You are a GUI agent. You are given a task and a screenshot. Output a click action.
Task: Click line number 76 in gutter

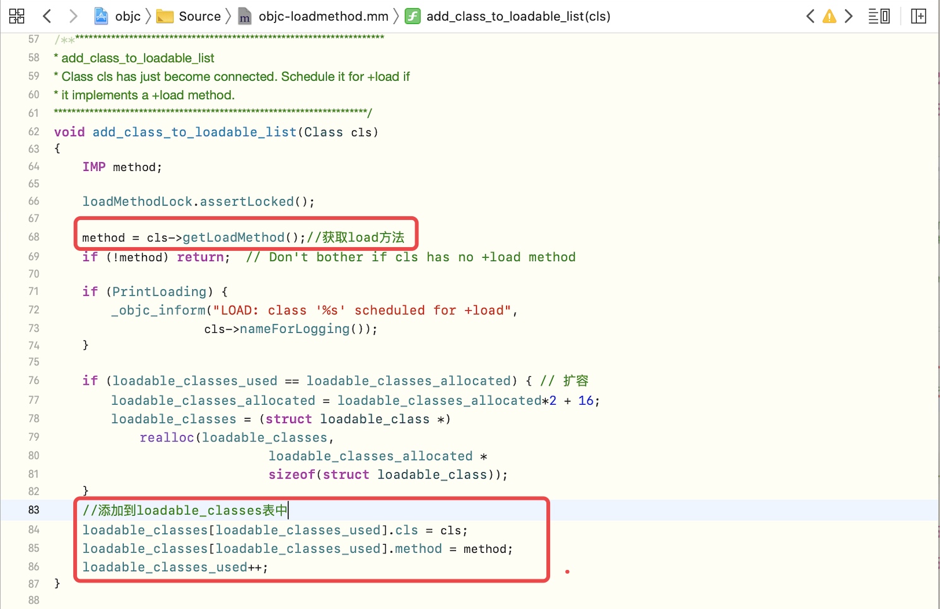33,380
